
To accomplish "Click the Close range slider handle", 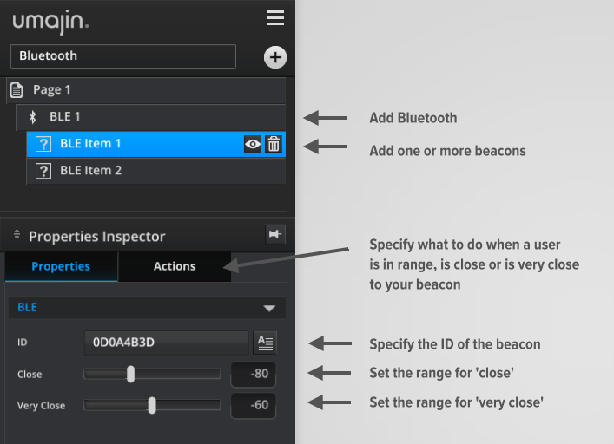I will click(130, 374).
